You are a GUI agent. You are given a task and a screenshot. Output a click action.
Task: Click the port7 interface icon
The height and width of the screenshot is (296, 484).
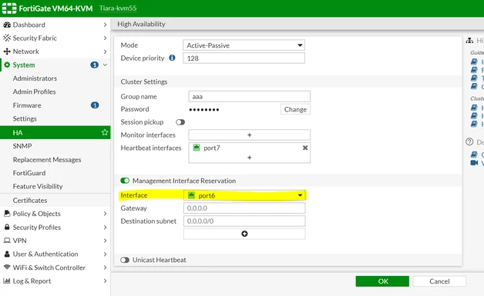click(197, 148)
